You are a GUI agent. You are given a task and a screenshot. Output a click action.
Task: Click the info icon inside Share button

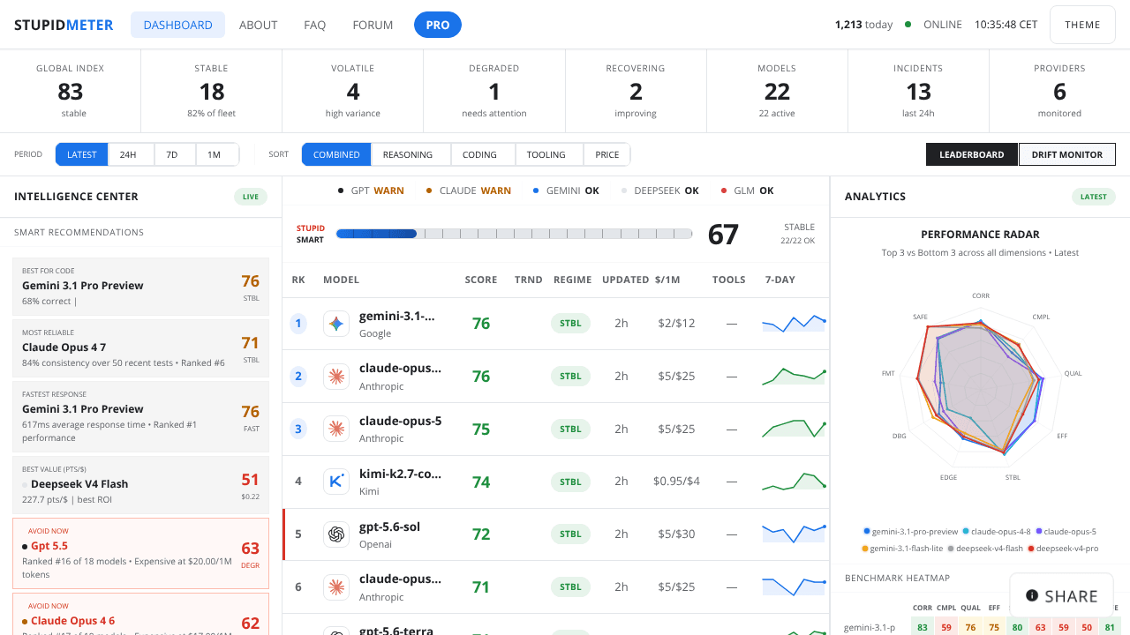pos(1032,596)
